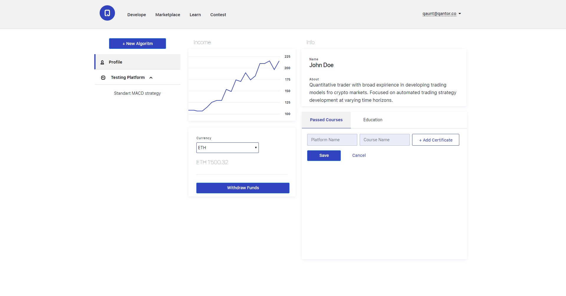The height and width of the screenshot is (296, 566).
Task: Open the Currency ETH dropdown
Action: pos(227,148)
